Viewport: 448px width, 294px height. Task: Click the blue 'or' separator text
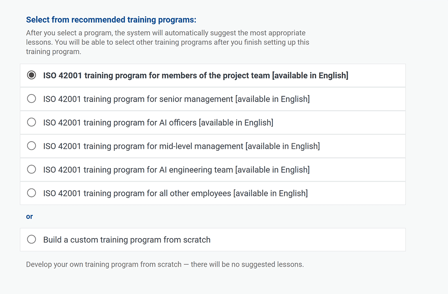click(29, 216)
